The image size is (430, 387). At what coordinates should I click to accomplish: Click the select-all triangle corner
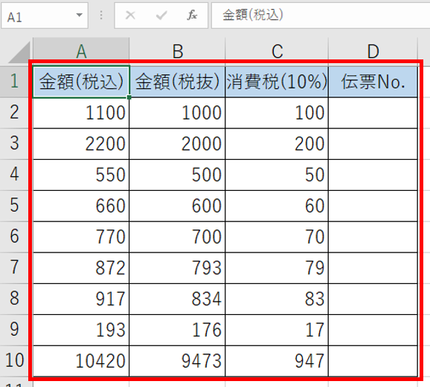19,52
